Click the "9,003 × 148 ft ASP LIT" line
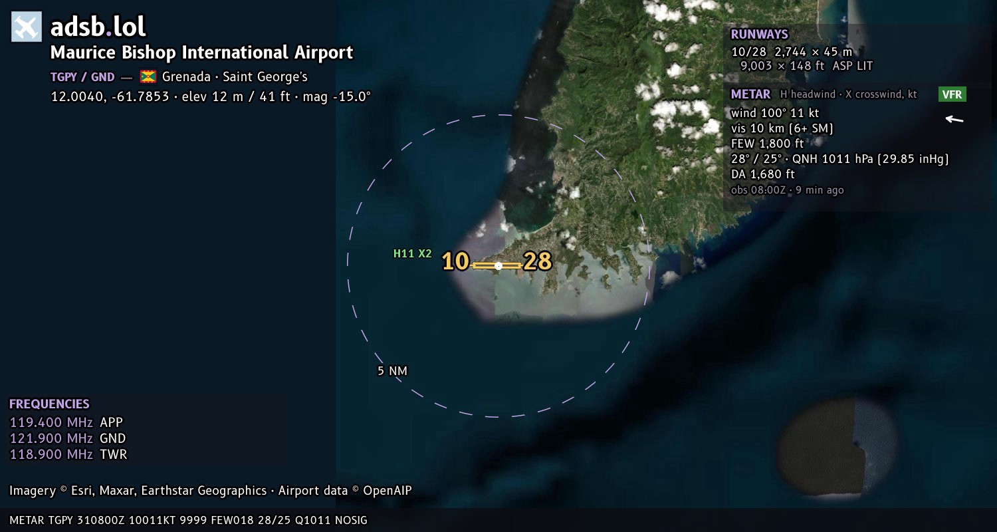Screen dimensions: 997x532 [806, 66]
